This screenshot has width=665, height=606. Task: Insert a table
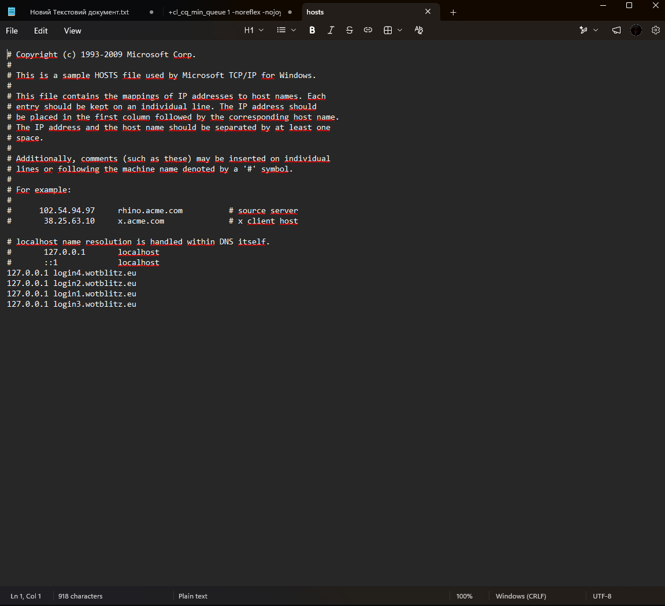(388, 30)
